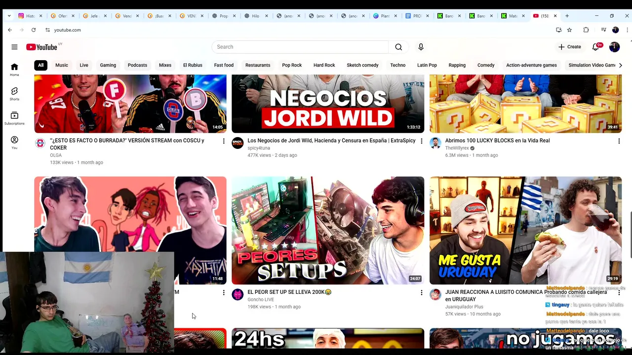Click the Create button
The height and width of the screenshot is (355, 632).
coord(570,47)
